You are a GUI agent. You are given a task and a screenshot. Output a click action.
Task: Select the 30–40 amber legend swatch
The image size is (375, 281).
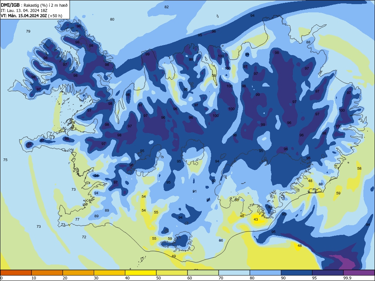click(x=109, y=273)
